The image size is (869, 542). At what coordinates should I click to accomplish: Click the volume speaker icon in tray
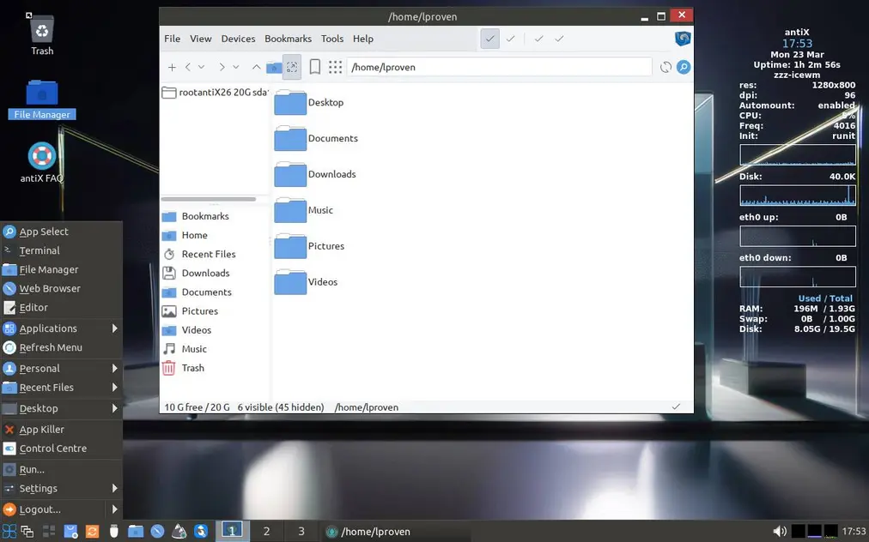click(780, 532)
